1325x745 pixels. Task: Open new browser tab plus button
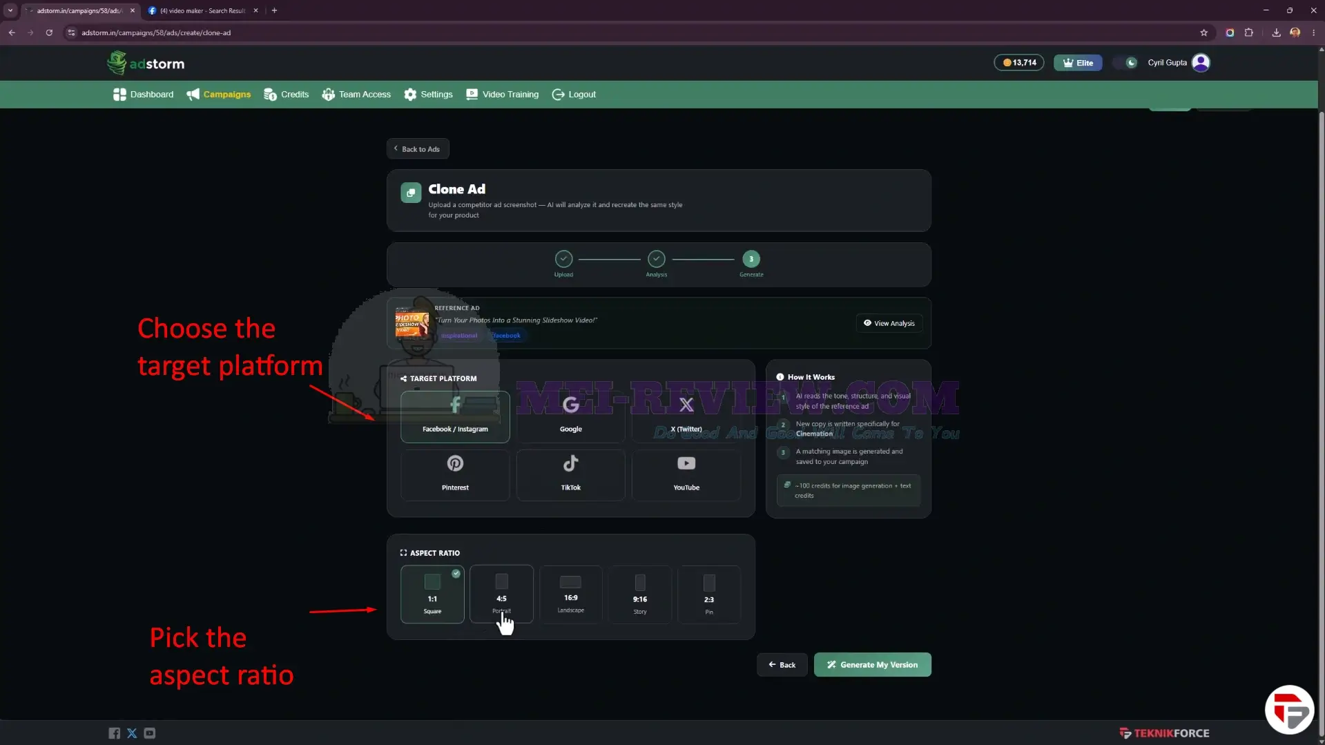(274, 10)
